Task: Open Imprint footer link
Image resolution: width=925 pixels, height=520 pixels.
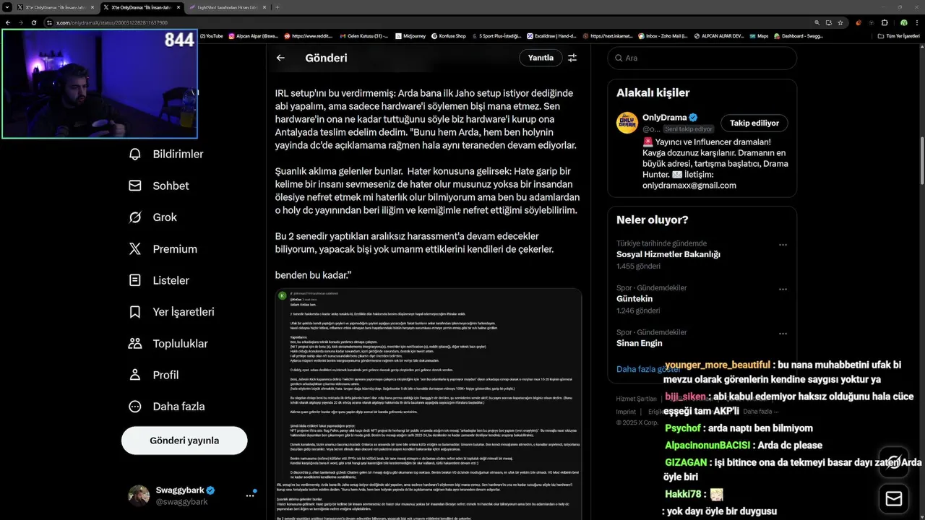Action: tap(626, 411)
